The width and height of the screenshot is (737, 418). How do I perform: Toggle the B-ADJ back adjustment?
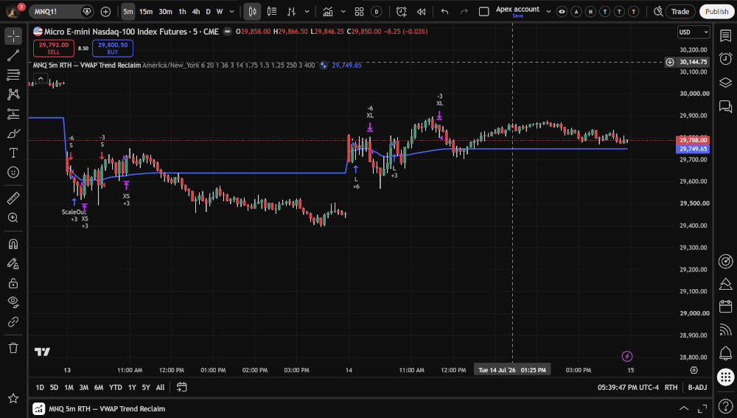click(697, 387)
